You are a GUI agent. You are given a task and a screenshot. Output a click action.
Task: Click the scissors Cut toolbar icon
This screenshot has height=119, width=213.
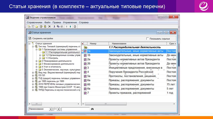pos(54,26)
